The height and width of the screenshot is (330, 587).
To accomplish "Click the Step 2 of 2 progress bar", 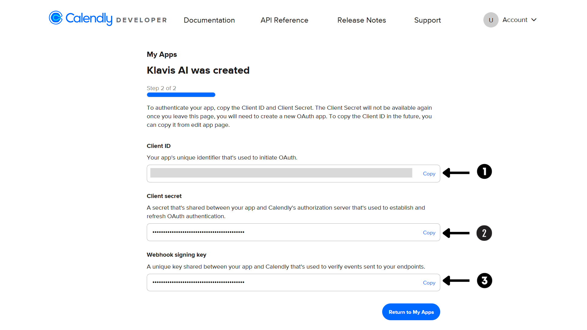I will click(x=181, y=95).
